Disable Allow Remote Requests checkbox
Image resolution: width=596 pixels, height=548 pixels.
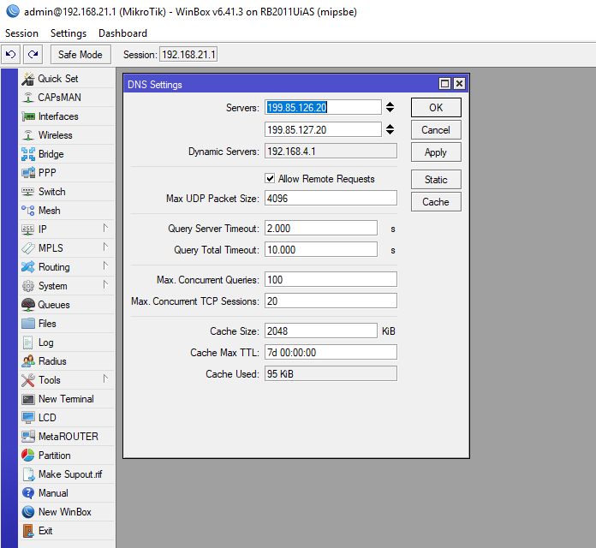pos(271,179)
